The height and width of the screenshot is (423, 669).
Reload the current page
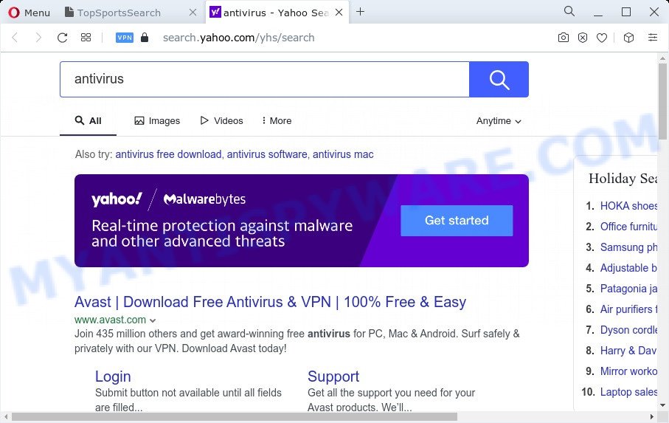pos(62,38)
